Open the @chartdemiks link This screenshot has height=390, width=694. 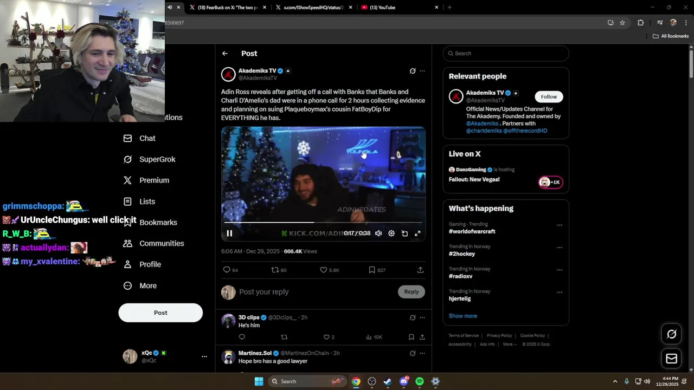[484, 131]
